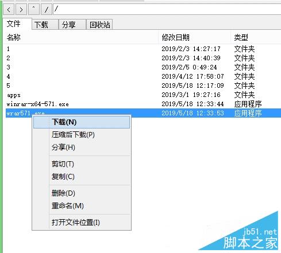Click date 2019/2/3 14:40:39
The width and height of the screenshot is (281, 253).
191,58
